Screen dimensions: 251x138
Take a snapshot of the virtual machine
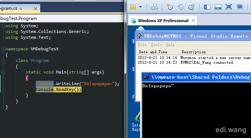pyautogui.click(x=170, y=7)
